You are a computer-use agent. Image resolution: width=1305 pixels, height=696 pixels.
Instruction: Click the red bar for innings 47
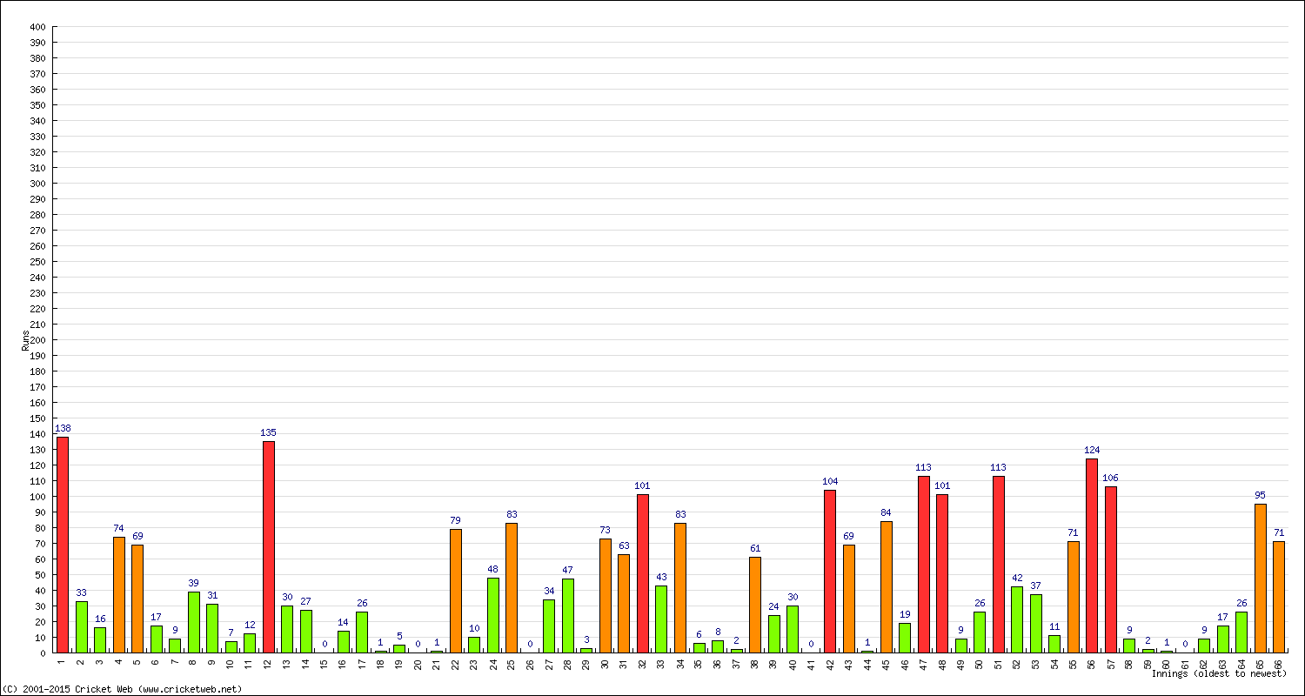point(924,565)
